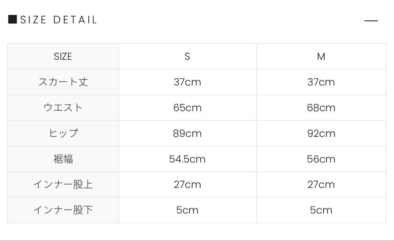Image resolution: width=394 pixels, height=241 pixels.
Task: Click the SIZE DETAIL heading
Action: (x=58, y=20)
